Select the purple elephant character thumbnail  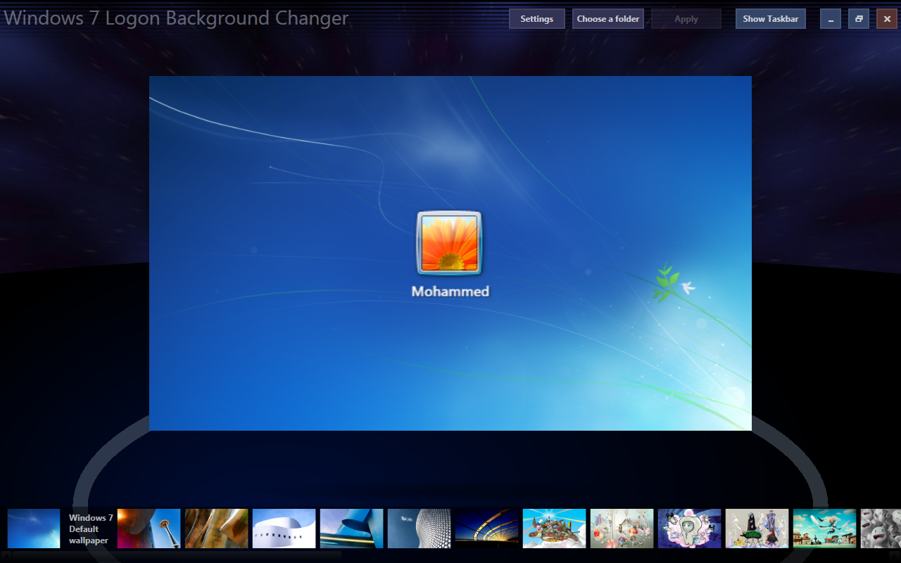point(690,529)
